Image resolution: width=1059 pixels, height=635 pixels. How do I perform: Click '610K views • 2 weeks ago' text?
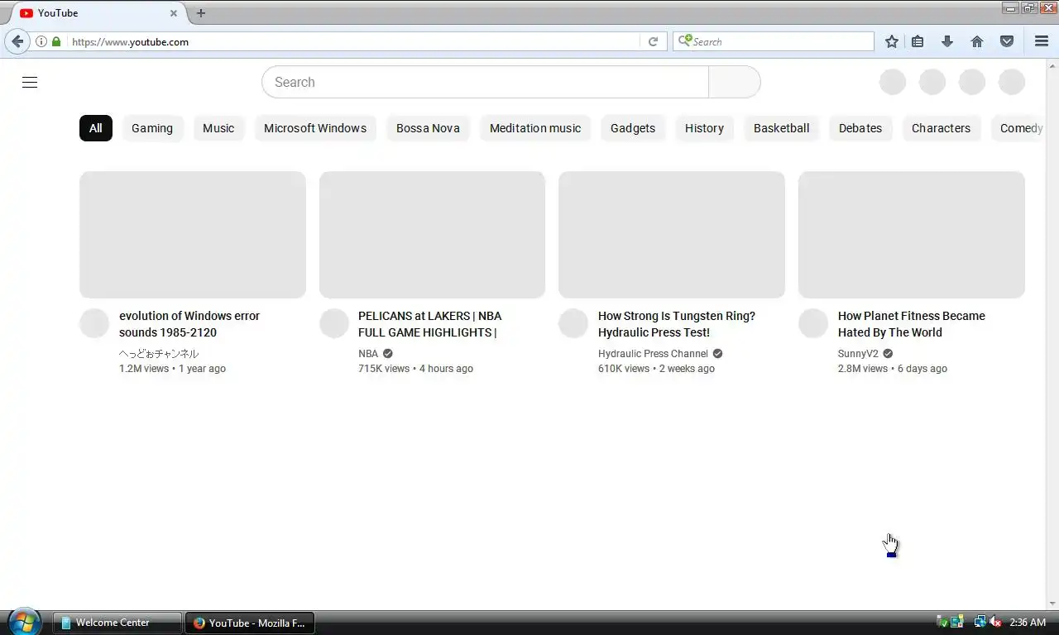pos(656,369)
